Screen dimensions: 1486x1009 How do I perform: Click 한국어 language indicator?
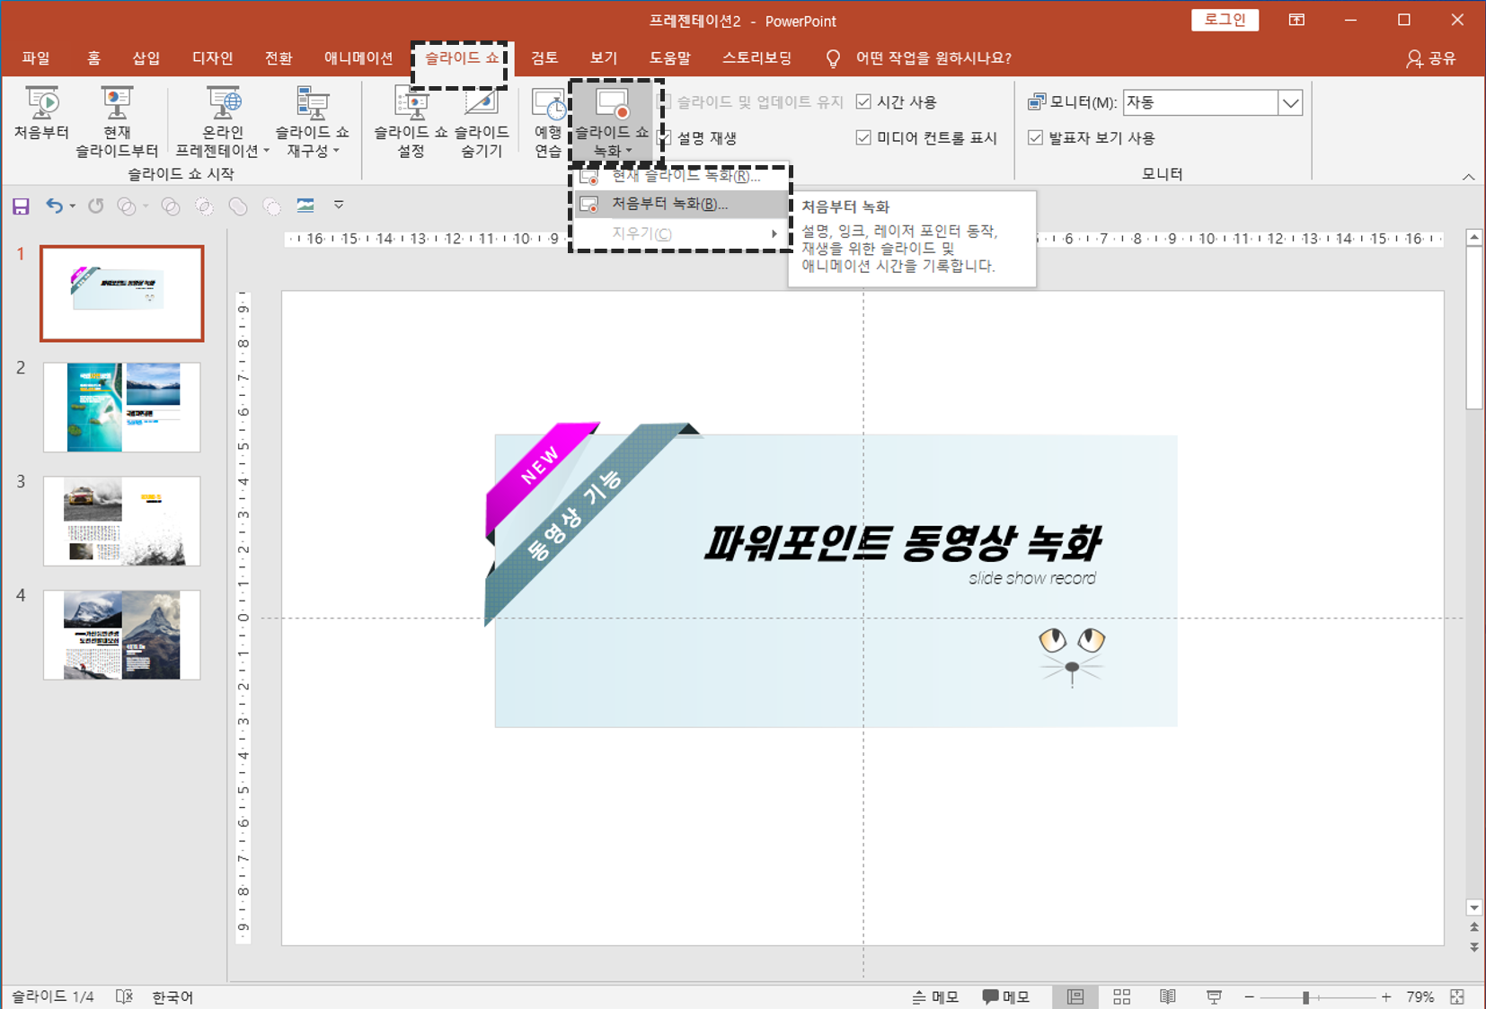(x=172, y=996)
